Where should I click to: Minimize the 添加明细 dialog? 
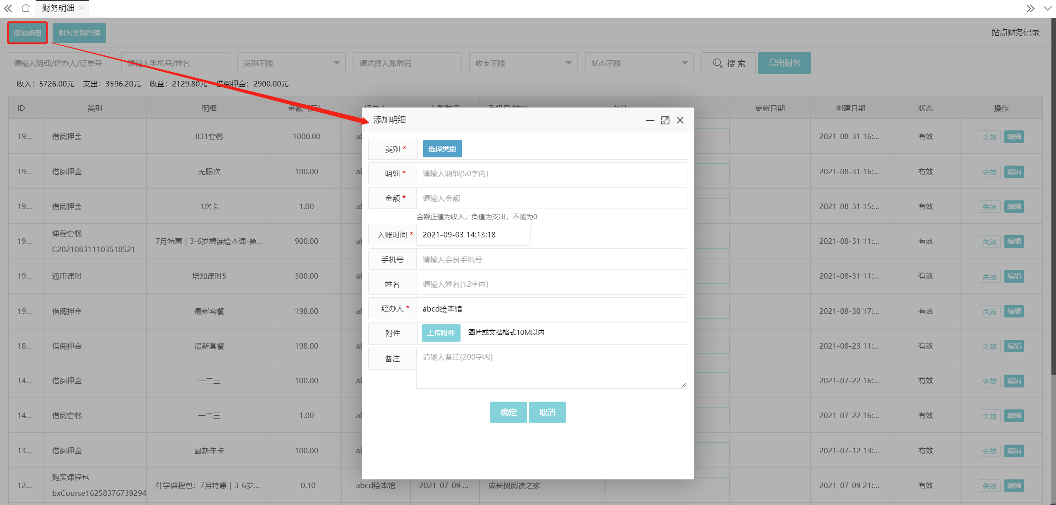click(650, 120)
